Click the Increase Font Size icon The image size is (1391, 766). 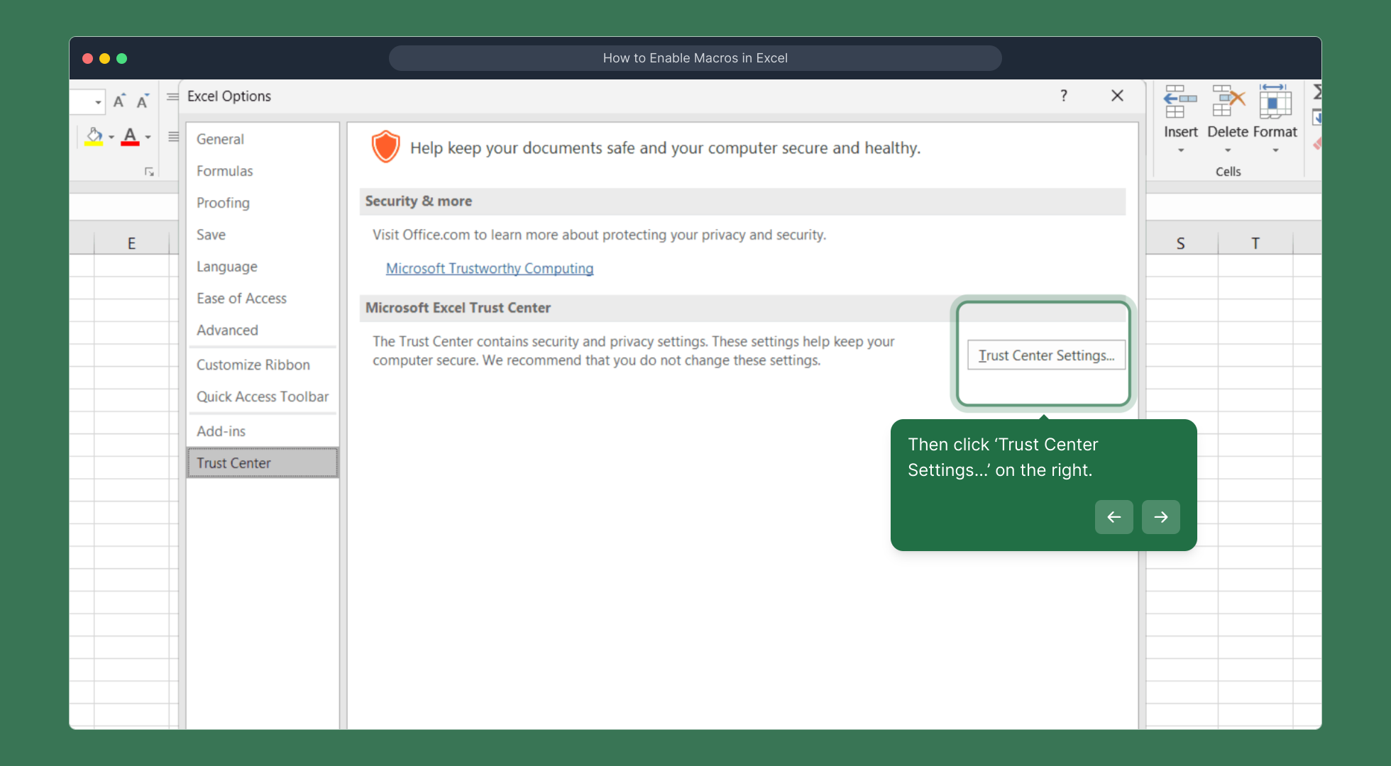(119, 101)
